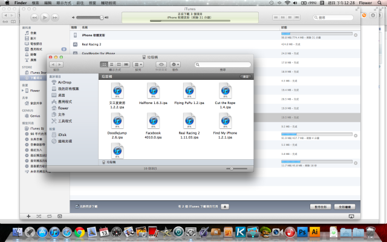Select Halftone 1.6.3.ipa file

click(x=153, y=94)
